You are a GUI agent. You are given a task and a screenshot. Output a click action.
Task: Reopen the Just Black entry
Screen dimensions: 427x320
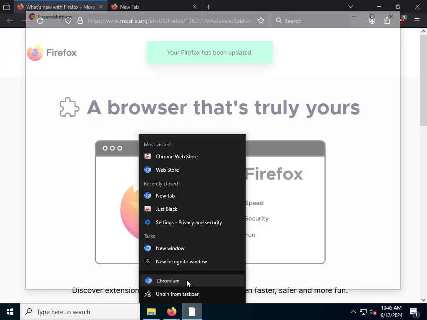(192, 209)
